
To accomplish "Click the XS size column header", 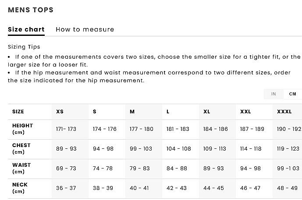I will 60,112.
